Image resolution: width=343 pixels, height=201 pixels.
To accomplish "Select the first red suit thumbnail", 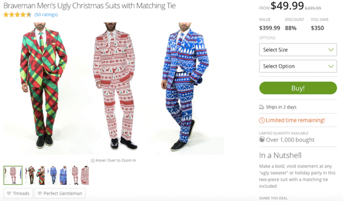I will coord(13,175).
